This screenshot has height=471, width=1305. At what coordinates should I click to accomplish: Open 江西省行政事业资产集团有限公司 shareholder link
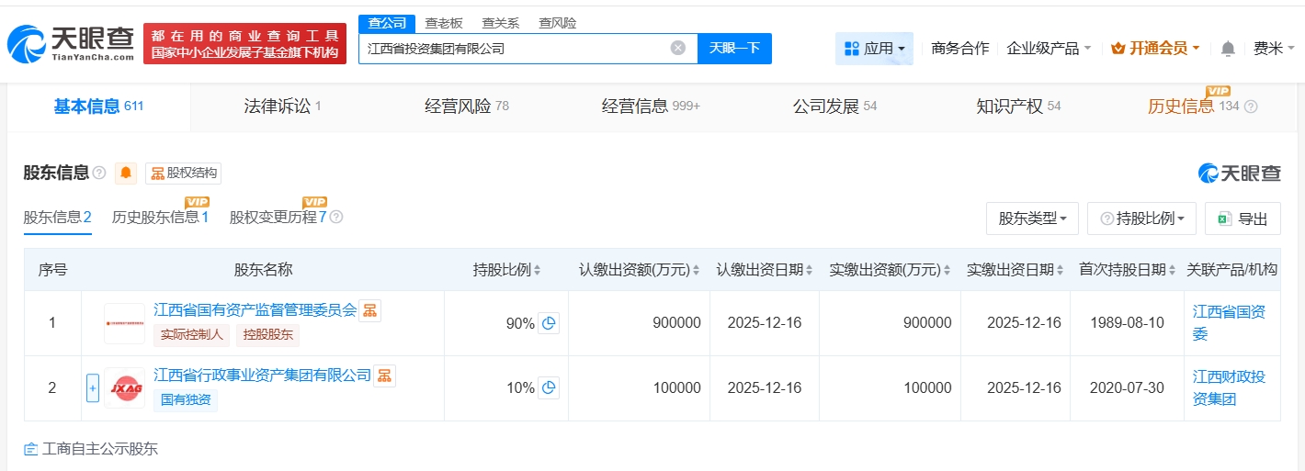263,375
